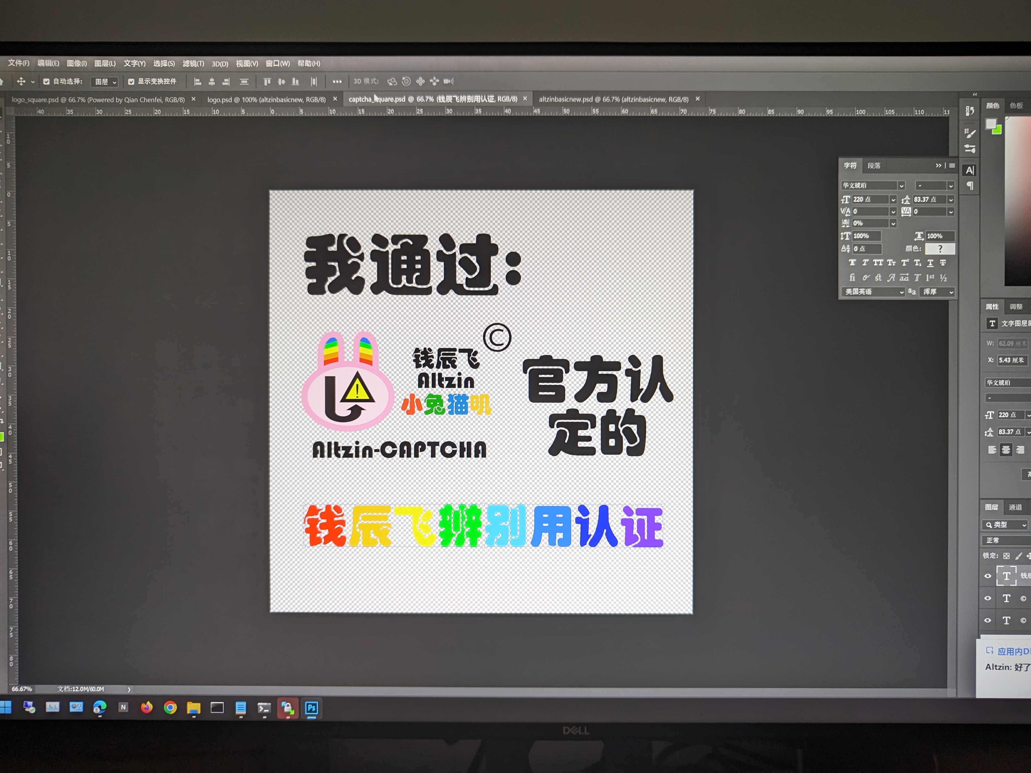
Task: Open the paragraph panel pilcrow icon
Action: point(970,186)
